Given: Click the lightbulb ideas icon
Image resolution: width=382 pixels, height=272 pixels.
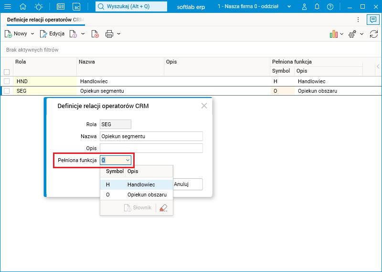Looking at the screenshot, I should (x=39, y=7).
